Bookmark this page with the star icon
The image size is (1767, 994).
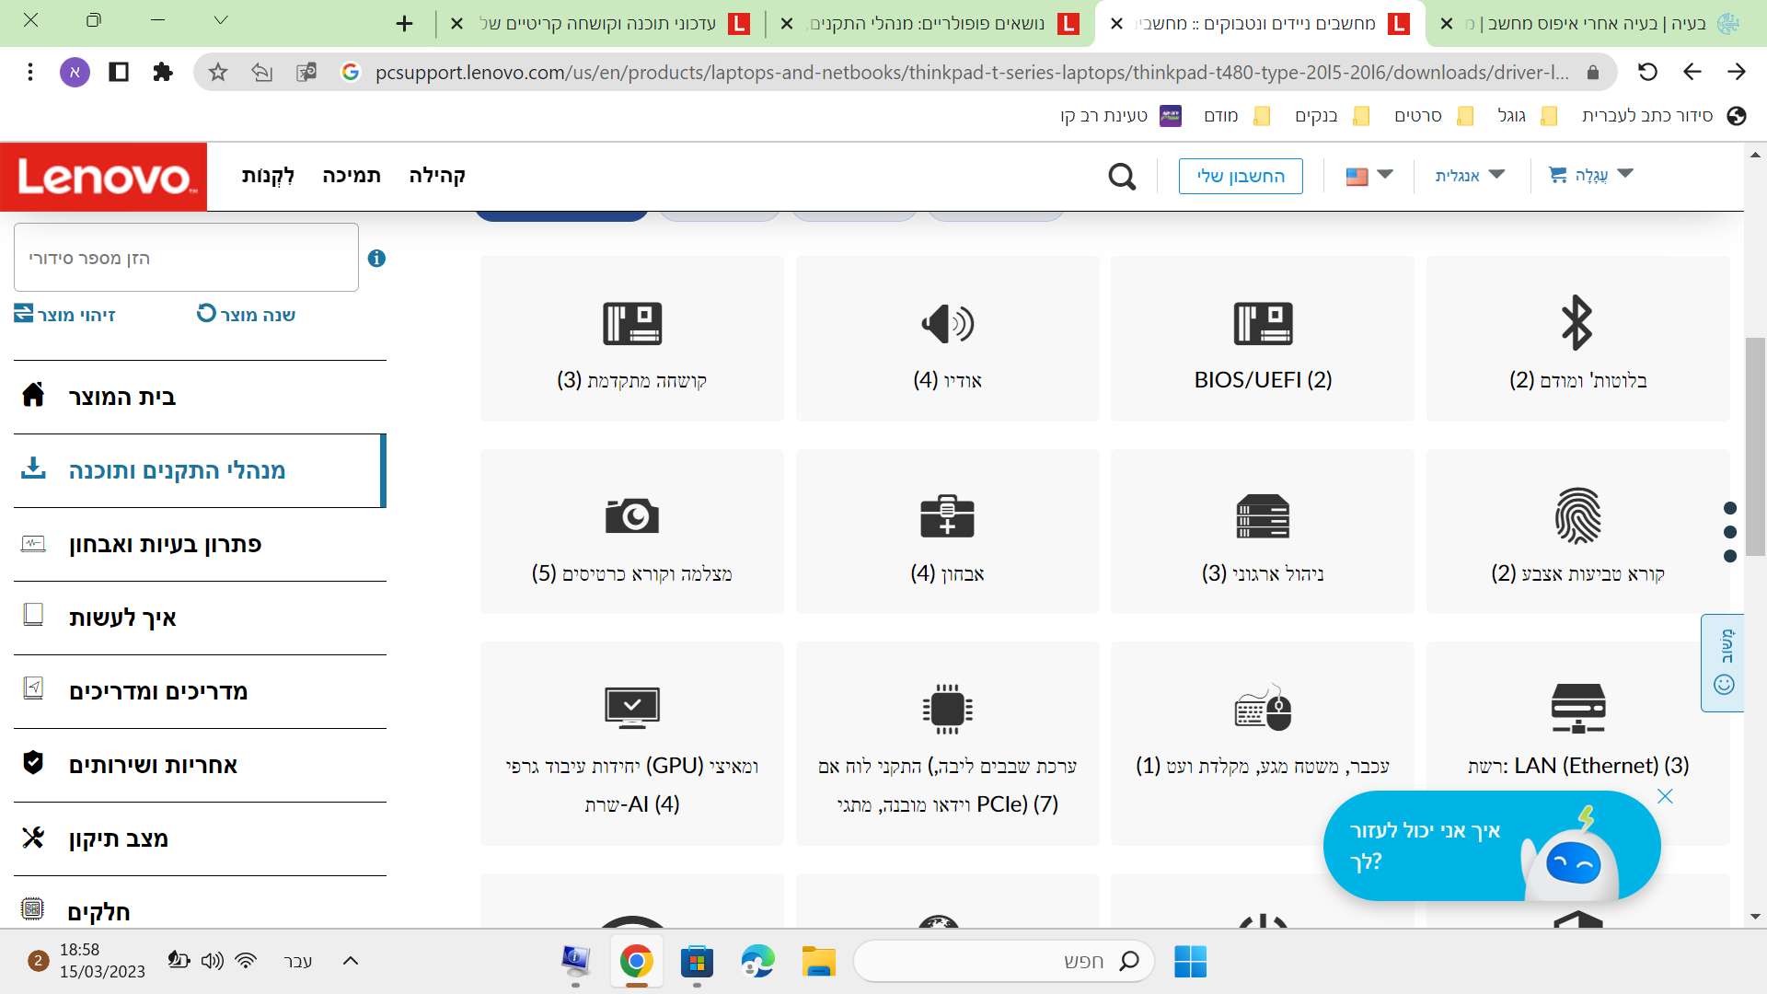(218, 72)
